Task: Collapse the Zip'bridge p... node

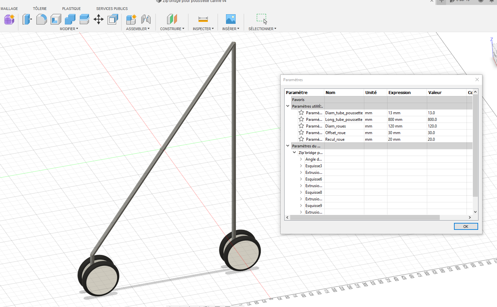Action: [x=294, y=152]
